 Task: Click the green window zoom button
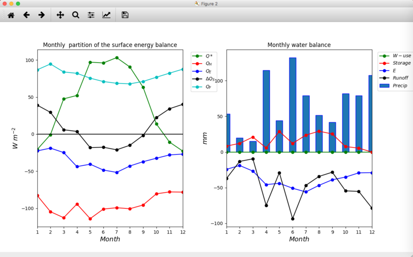point(18,4)
